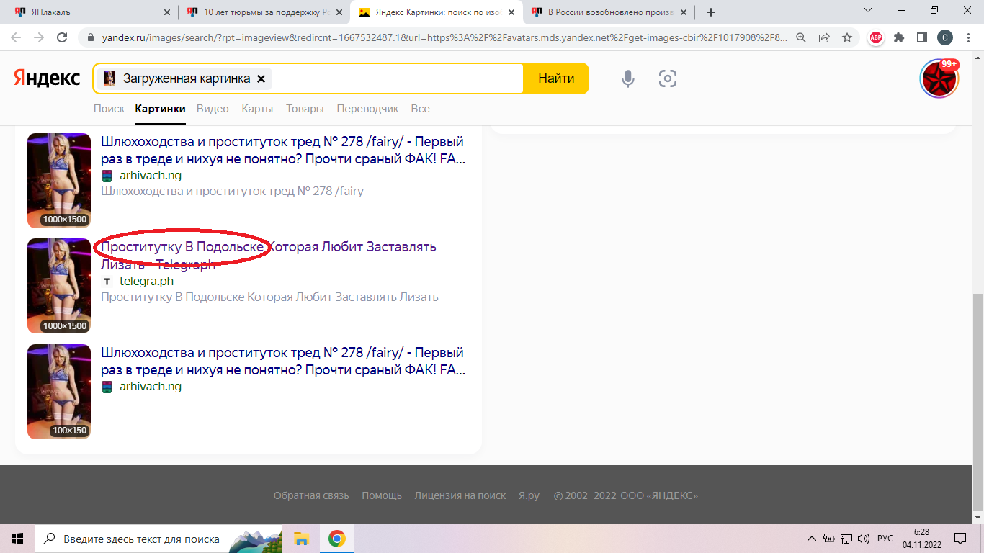Show hidden system tray icons
The height and width of the screenshot is (553, 984).
click(812, 539)
